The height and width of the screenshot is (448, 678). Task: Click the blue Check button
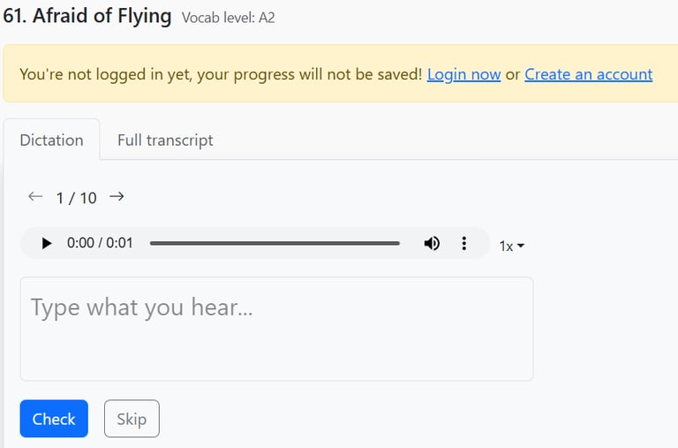54,419
